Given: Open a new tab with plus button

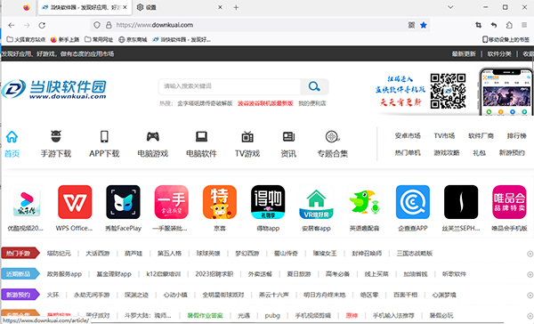Looking at the screenshot, I should (236, 7).
